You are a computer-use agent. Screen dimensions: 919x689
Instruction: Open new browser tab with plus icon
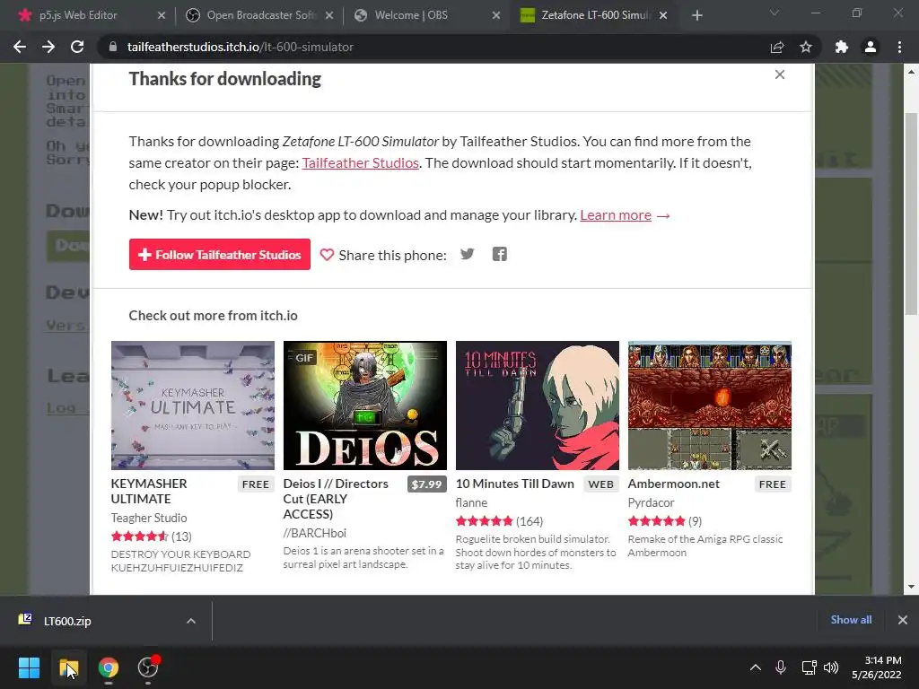pos(696,15)
